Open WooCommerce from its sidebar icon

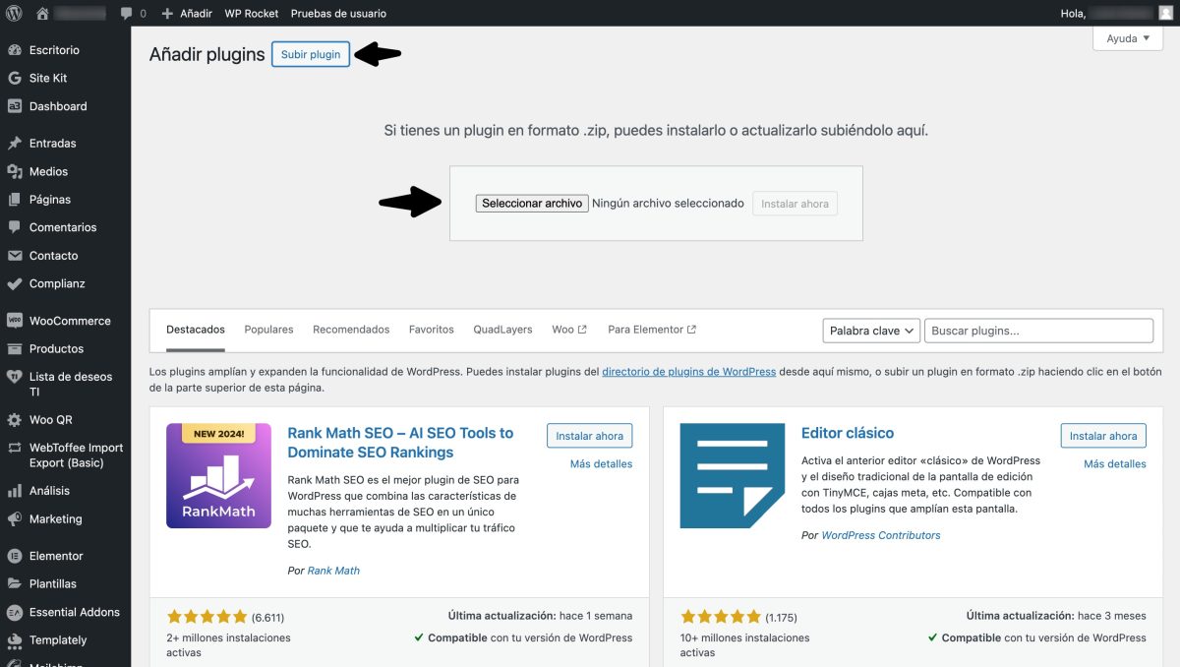tap(14, 320)
